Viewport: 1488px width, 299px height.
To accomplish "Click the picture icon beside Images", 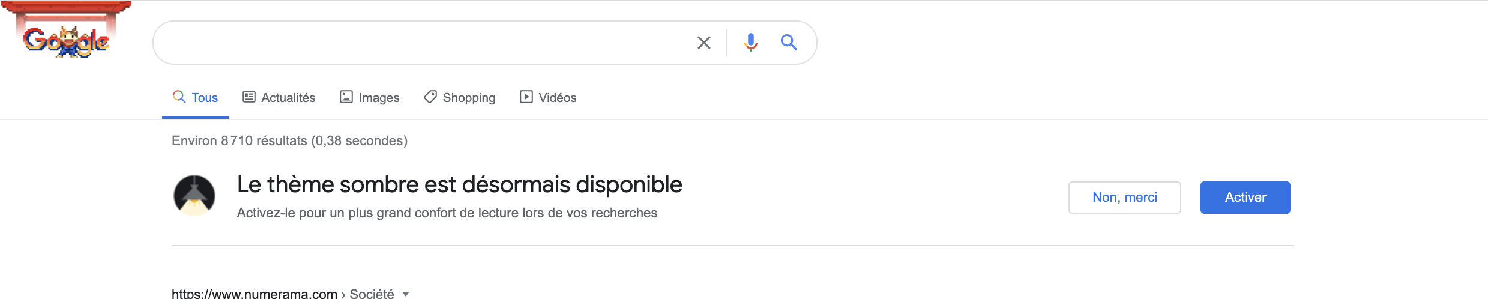I will 346,97.
